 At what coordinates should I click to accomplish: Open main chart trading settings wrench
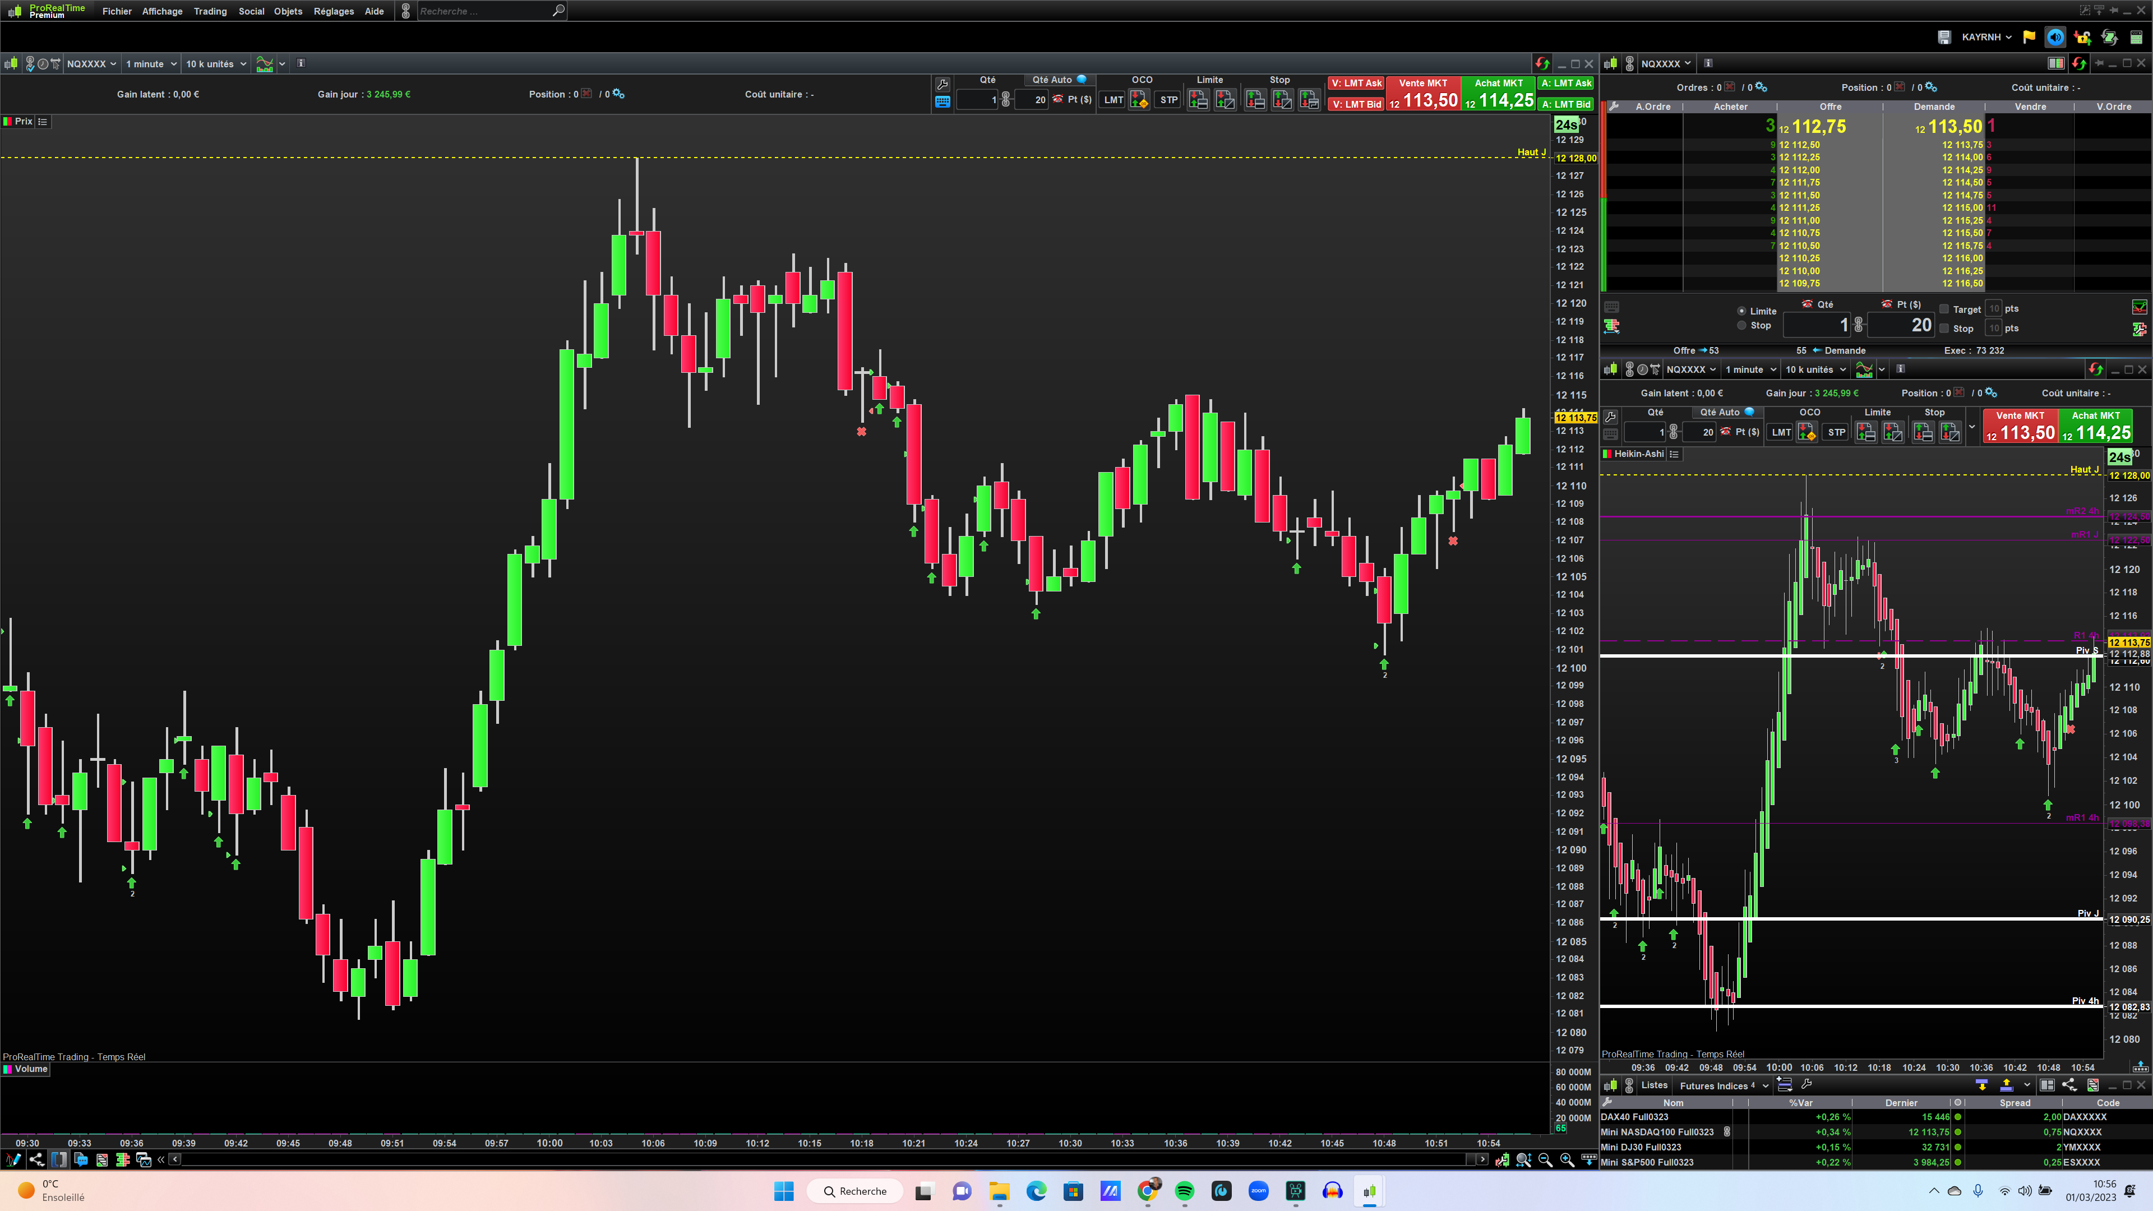click(x=942, y=84)
